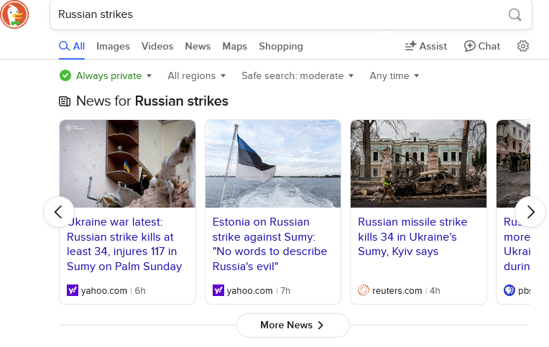This screenshot has height=347, width=549.
Task: Click the search magnifier icon in search box
Action: coord(515,14)
